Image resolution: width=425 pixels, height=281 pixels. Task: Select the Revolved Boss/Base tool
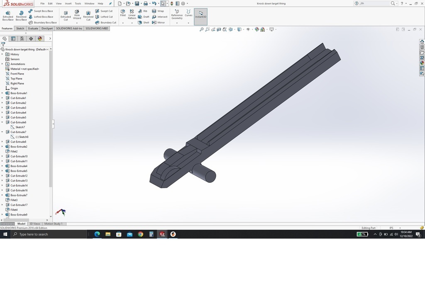tap(21, 16)
